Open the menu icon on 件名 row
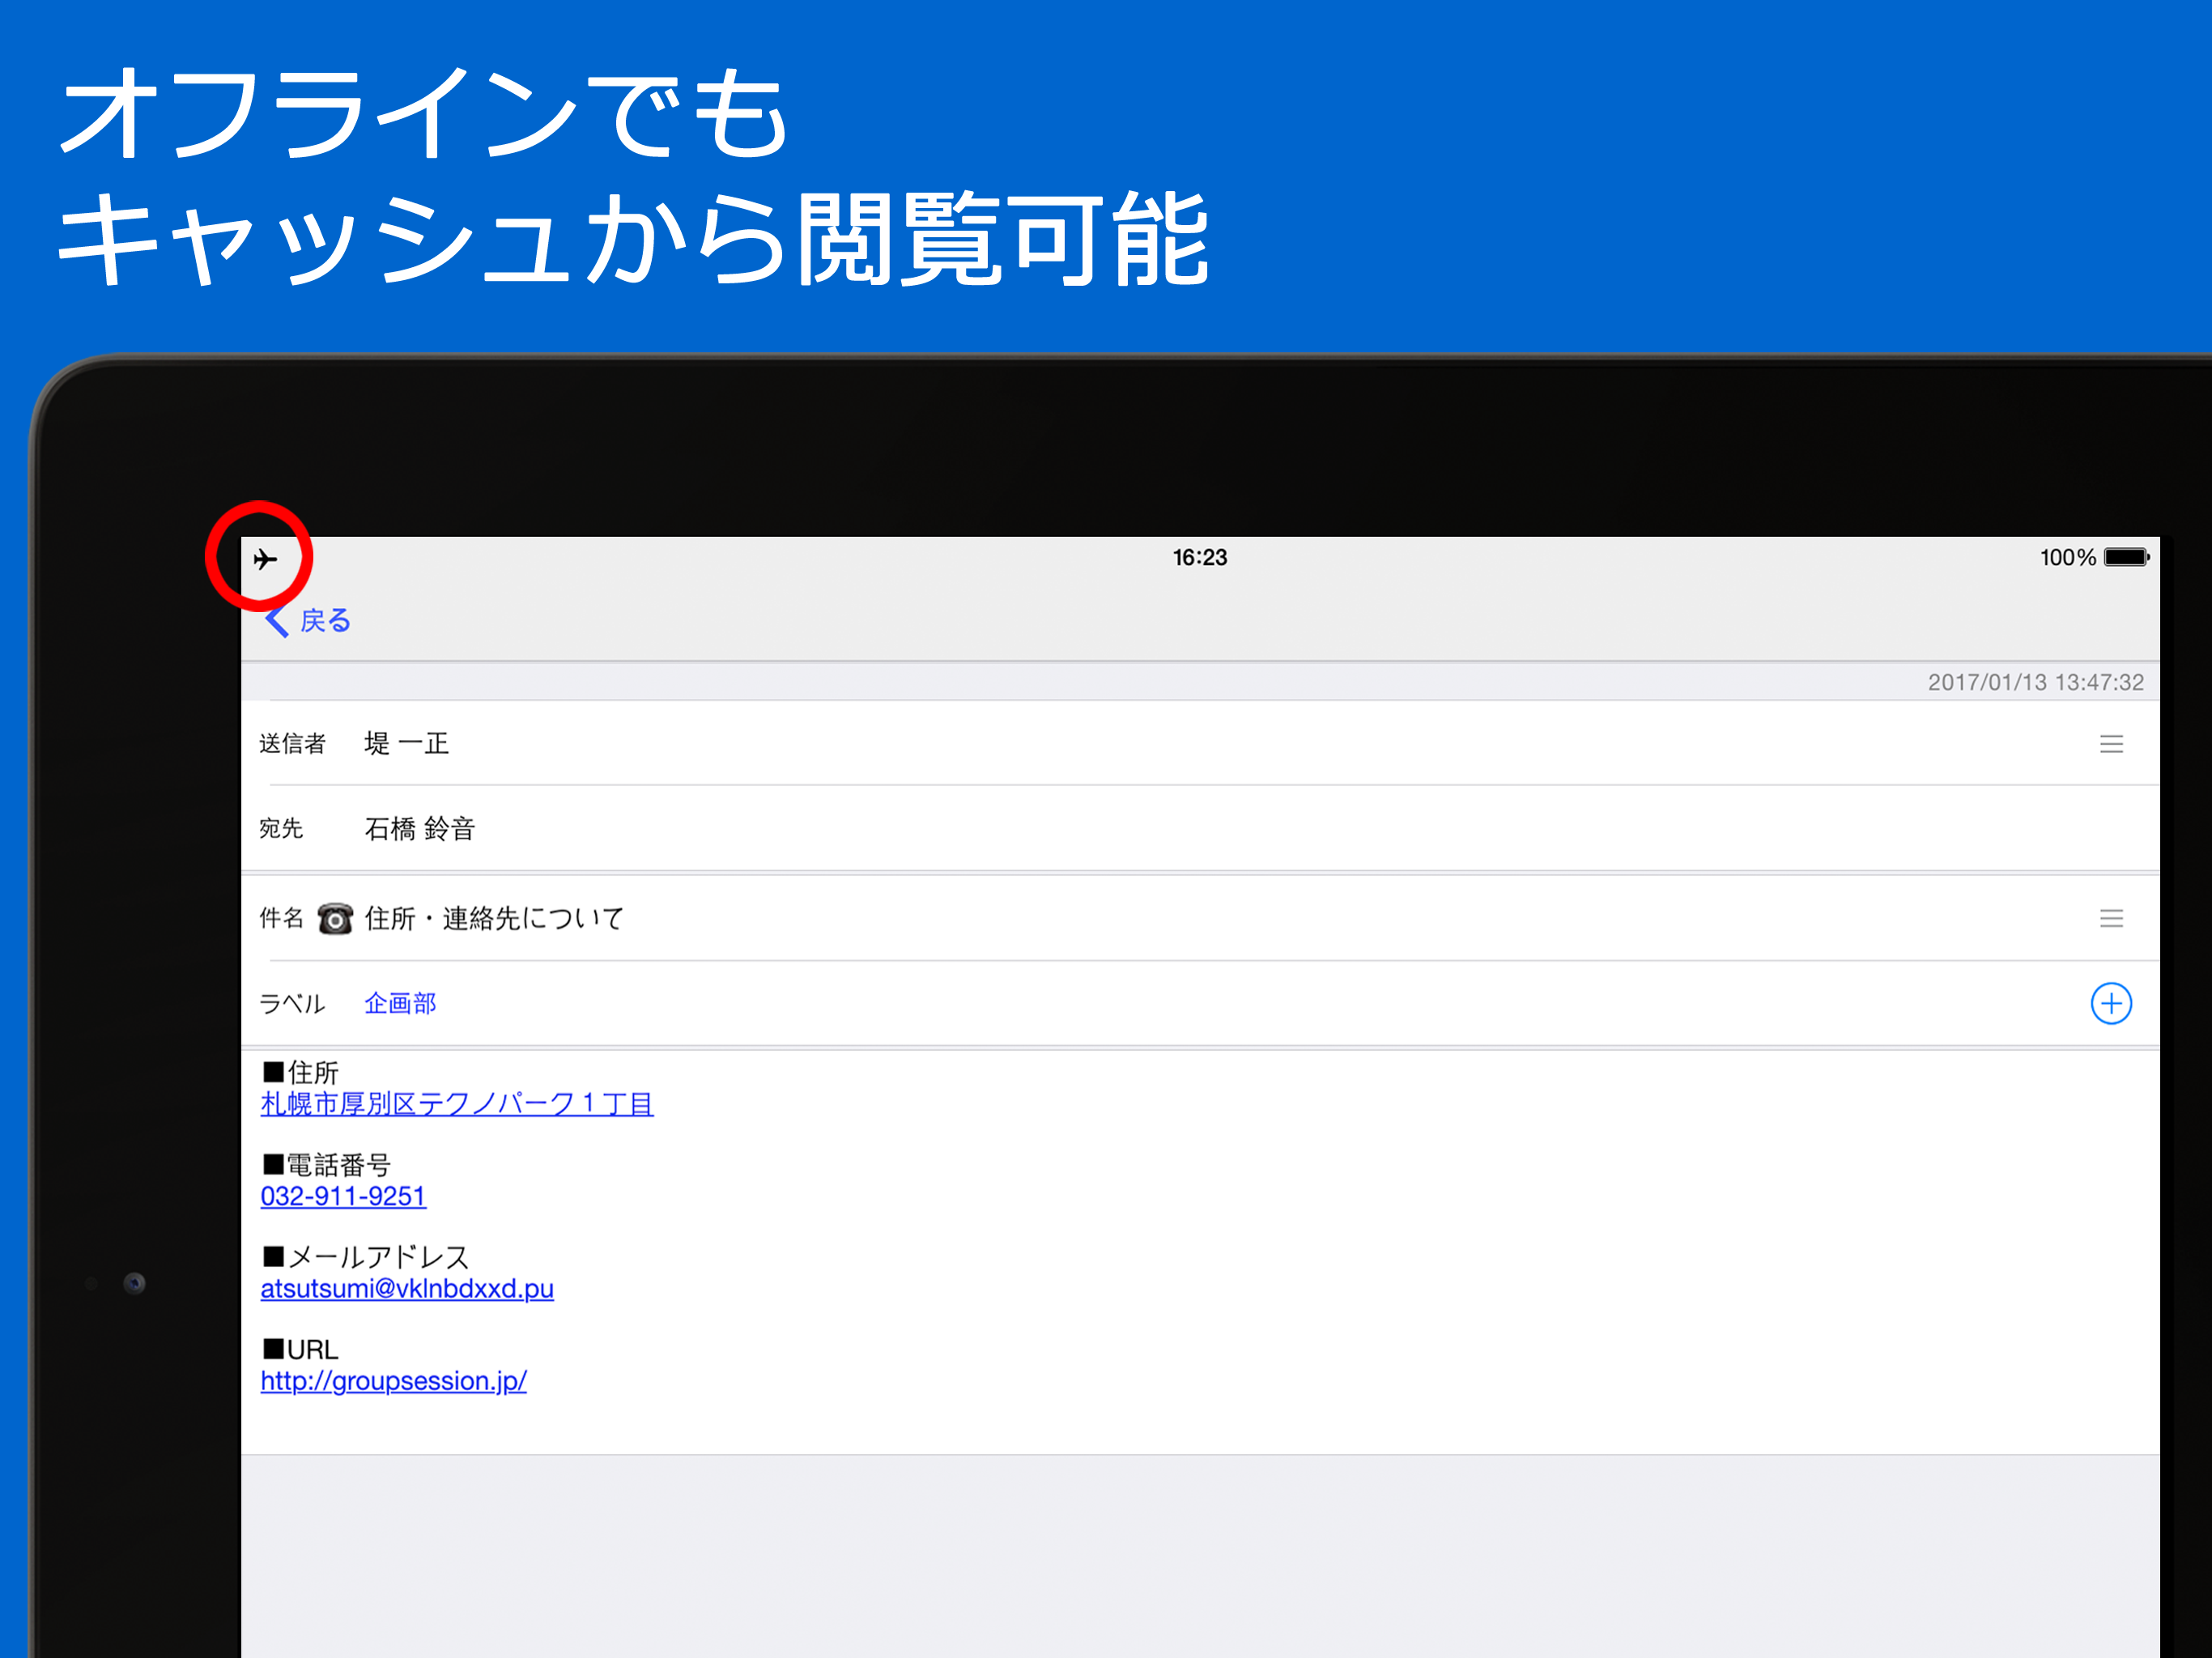The image size is (2212, 1658). click(2111, 918)
